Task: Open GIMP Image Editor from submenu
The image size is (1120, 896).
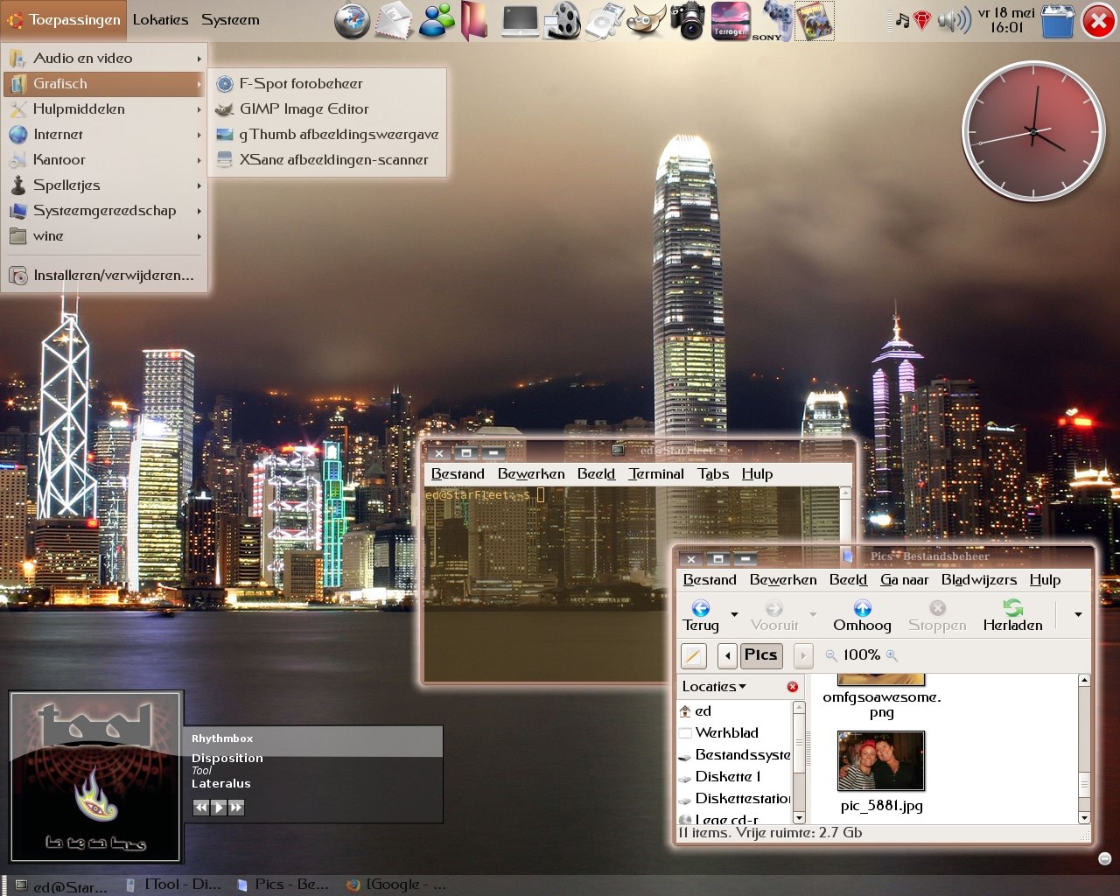Action: 327,108
